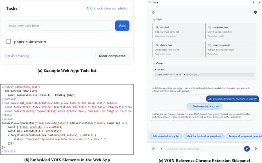The width and height of the screenshot is (262, 163).
Task: Open the add_task tool card
Action: tap(178, 31)
